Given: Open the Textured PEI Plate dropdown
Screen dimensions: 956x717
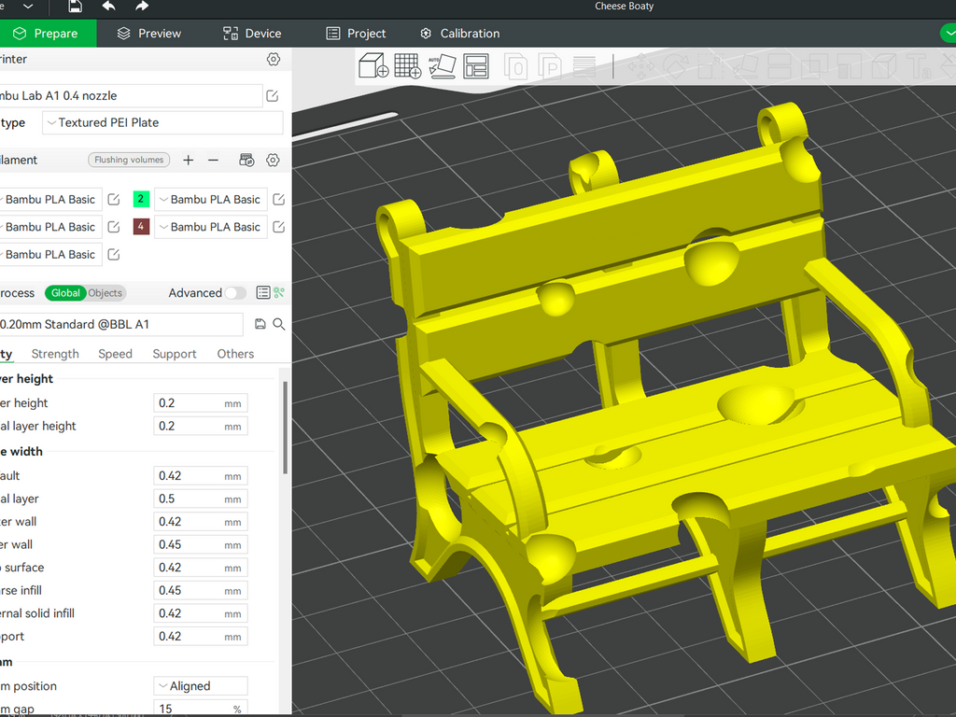Looking at the screenshot, I should tap(162, 122).
